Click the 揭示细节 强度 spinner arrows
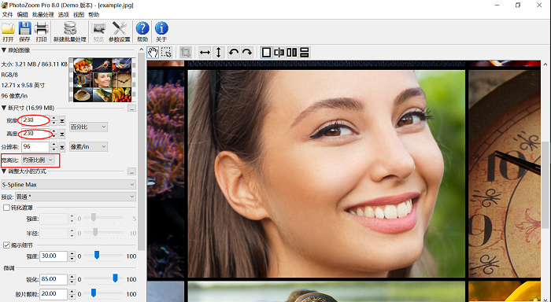The width and height of the screenshot is (551, 302). [72, 256]
